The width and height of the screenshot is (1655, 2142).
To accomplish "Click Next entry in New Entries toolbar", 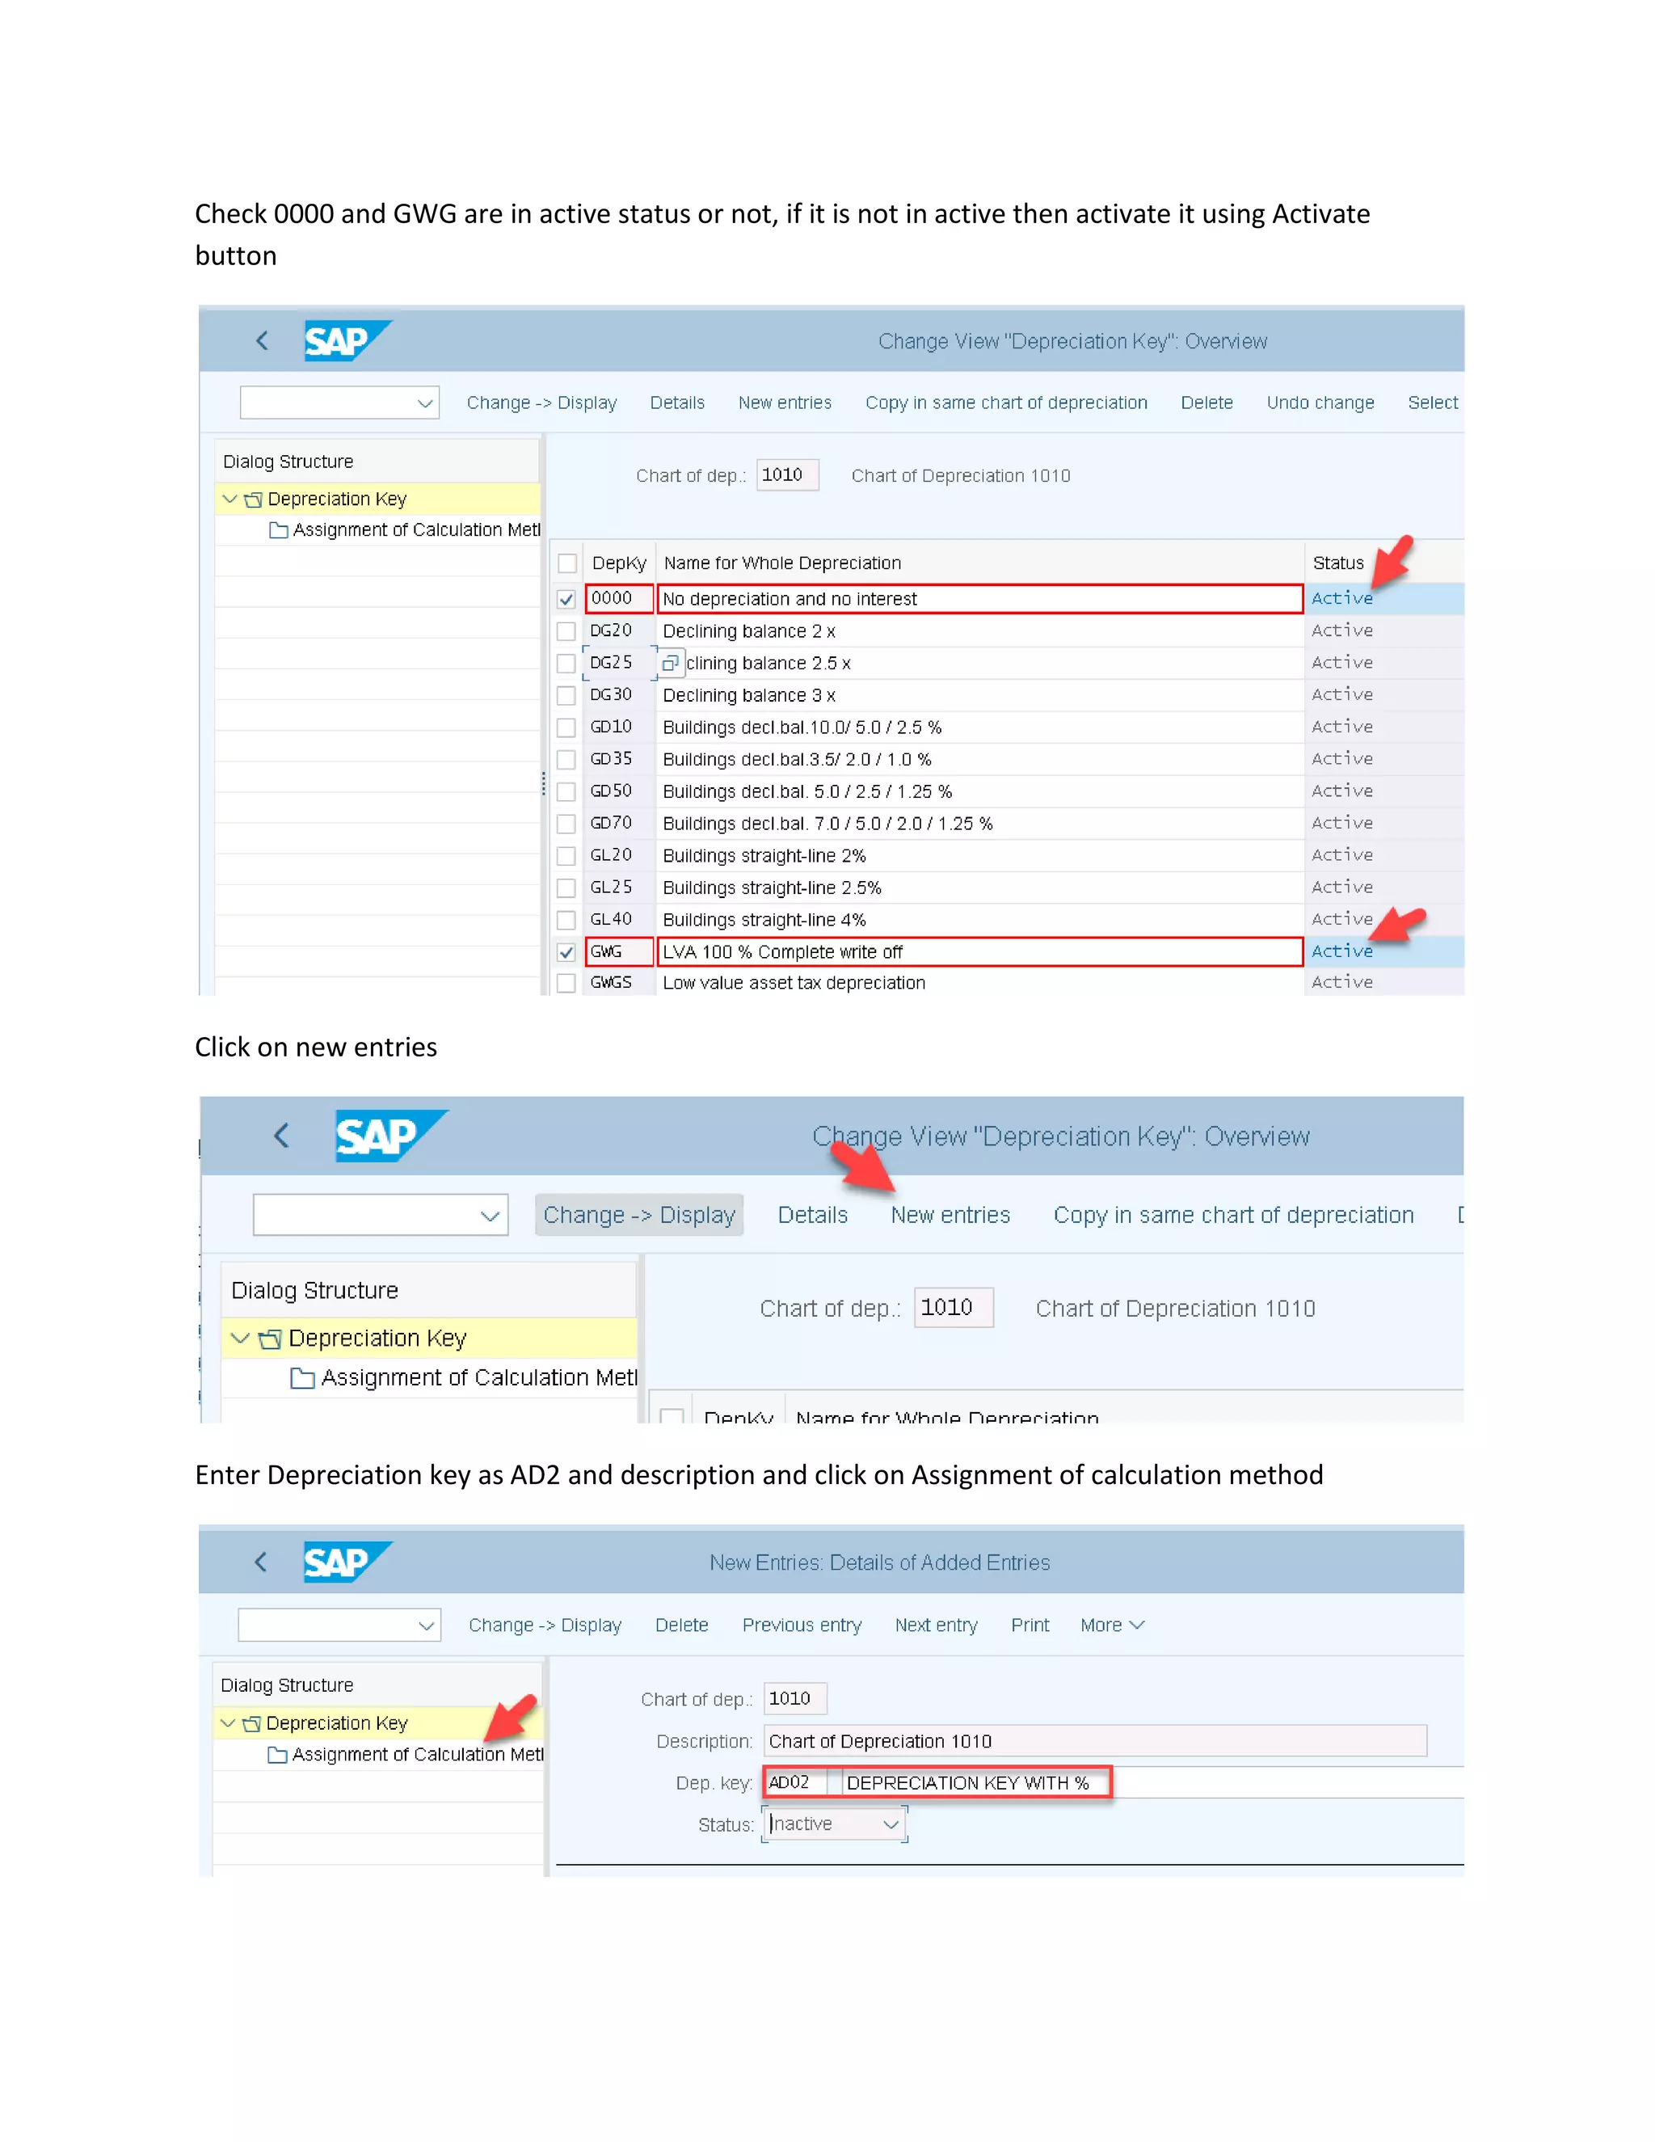I will (937, 1625).
